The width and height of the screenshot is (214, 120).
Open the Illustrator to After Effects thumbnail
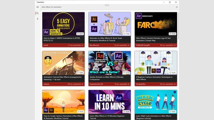(x=110, y=24)
